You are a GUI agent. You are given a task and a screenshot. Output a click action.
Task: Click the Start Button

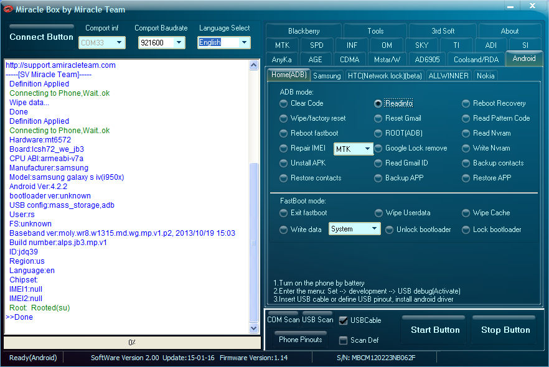(x=435, y=330)
